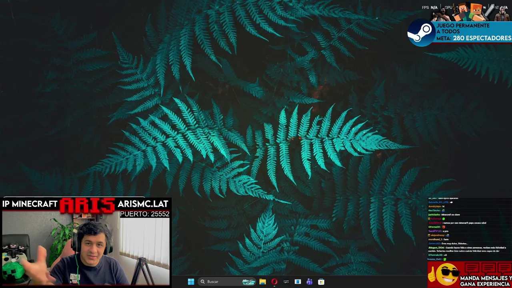Open the Windows Start menu
Viewport: 512px width, 288px height.
point(191,282)
